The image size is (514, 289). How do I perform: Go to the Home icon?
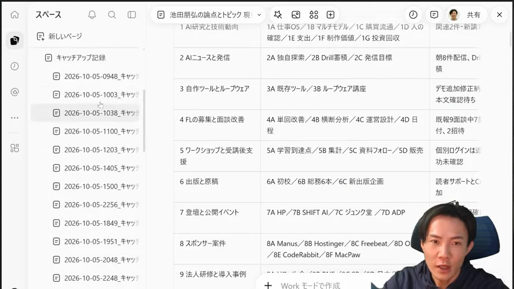(14, 15)
